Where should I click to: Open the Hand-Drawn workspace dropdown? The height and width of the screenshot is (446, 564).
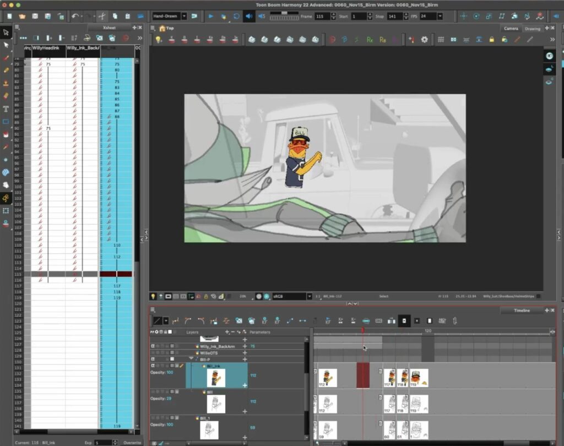click(x=184, y=16)
